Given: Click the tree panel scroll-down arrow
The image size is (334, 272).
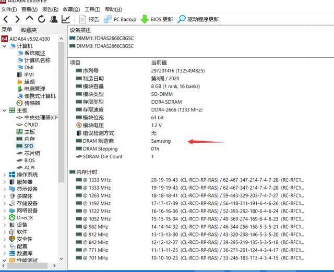Looking at the screenshot, I should 61,259.
